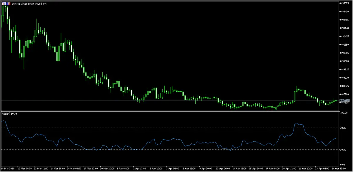Click the 0.00 RSI scale label

point(343,164)
